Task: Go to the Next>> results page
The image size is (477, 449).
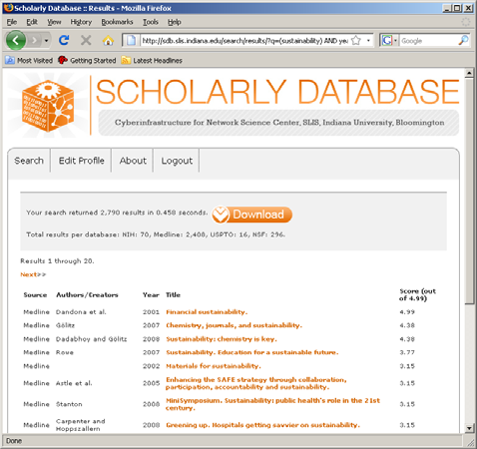Action: pyautogui.click(x=33, y=274)
